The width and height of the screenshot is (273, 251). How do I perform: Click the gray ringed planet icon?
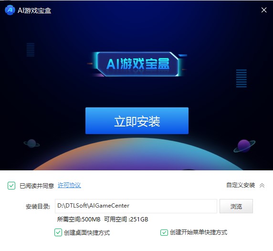click(31, 144)
